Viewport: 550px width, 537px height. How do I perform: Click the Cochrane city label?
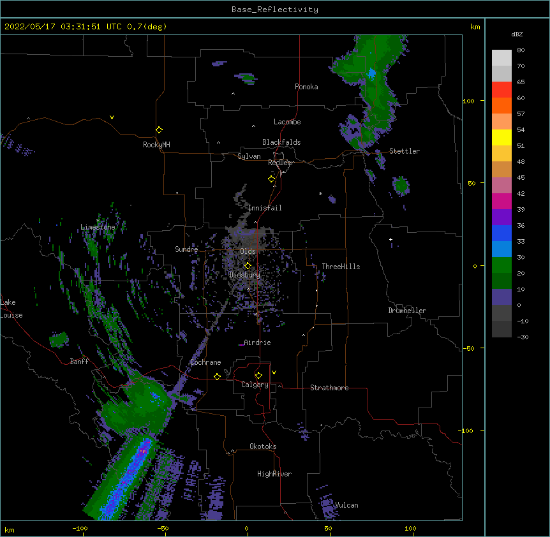tap(205, 362)
